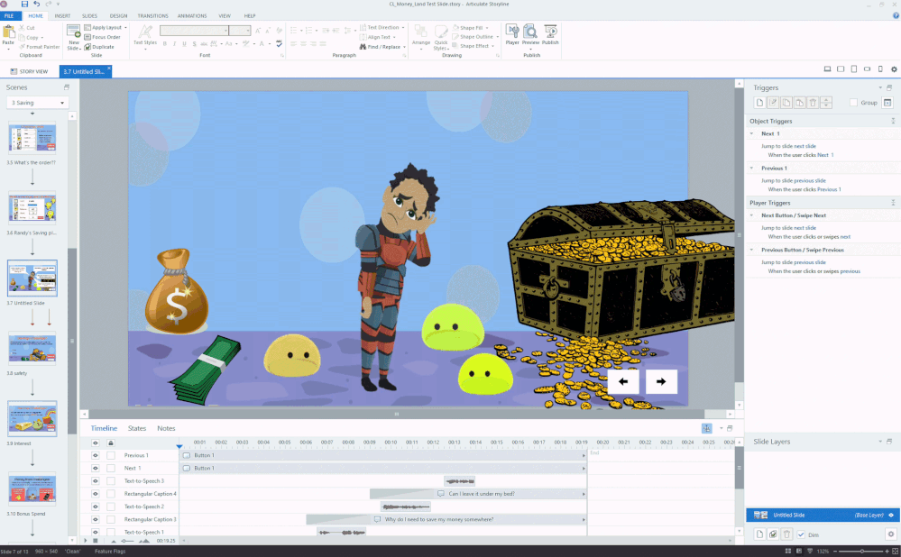
Task: Toggle the Group triggers checkbox
Action: (853, 103)
